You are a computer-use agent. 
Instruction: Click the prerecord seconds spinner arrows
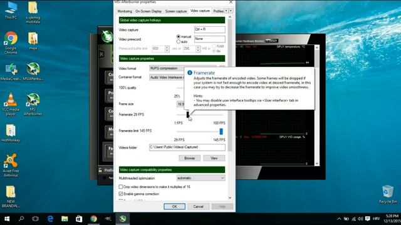pyautogui.click(x=167, y=49)
